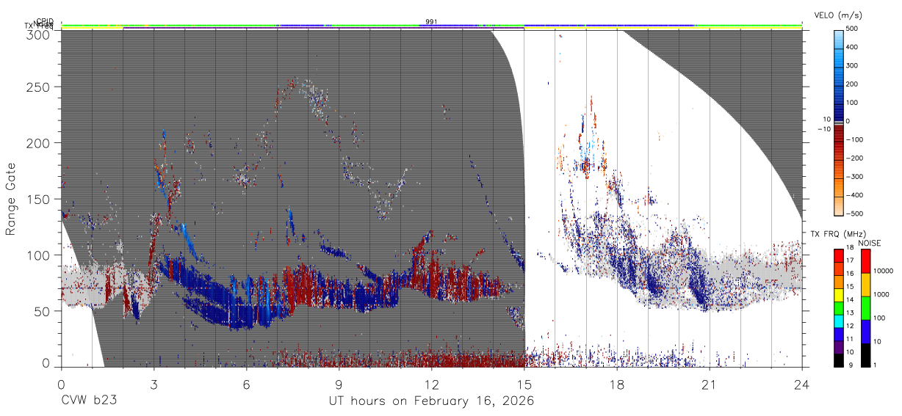Click UT hour tick label 24

coord(802,384)
